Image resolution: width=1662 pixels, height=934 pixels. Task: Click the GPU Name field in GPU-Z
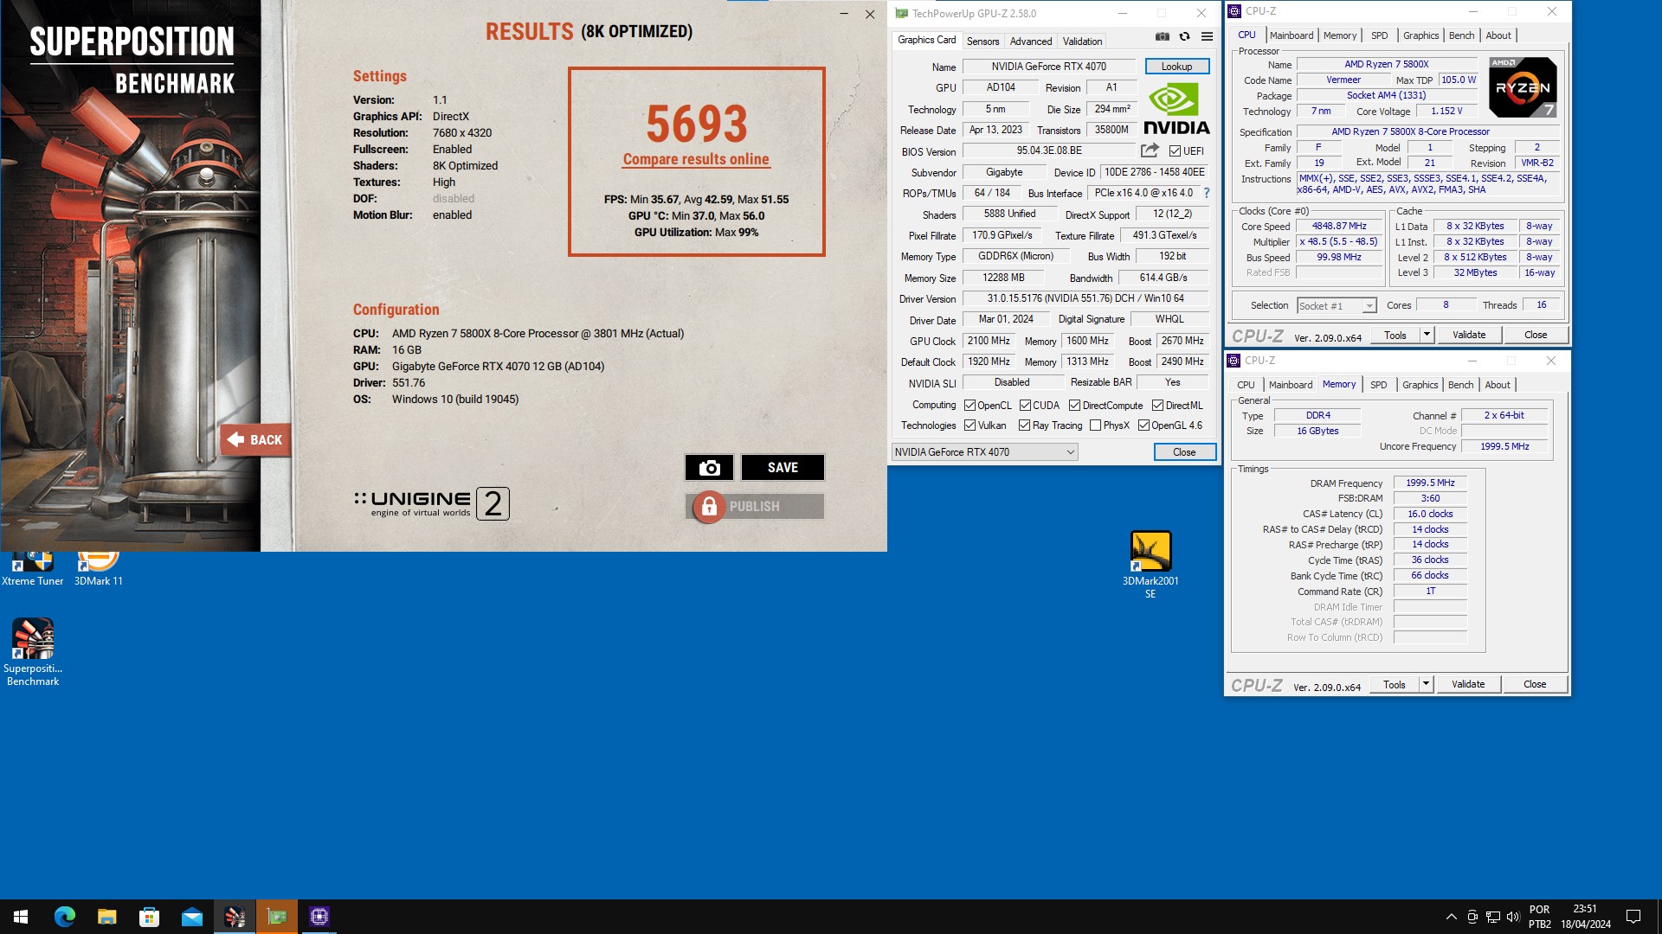(1049, 67)
